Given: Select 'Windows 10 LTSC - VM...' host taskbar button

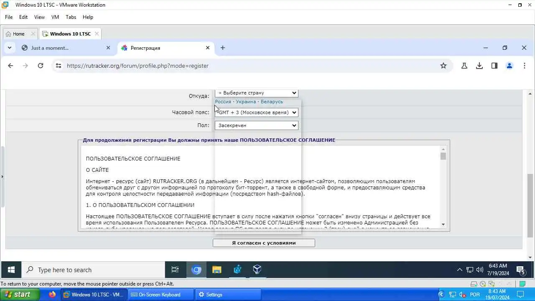Looking at the screenshot, I should [94, 295].
